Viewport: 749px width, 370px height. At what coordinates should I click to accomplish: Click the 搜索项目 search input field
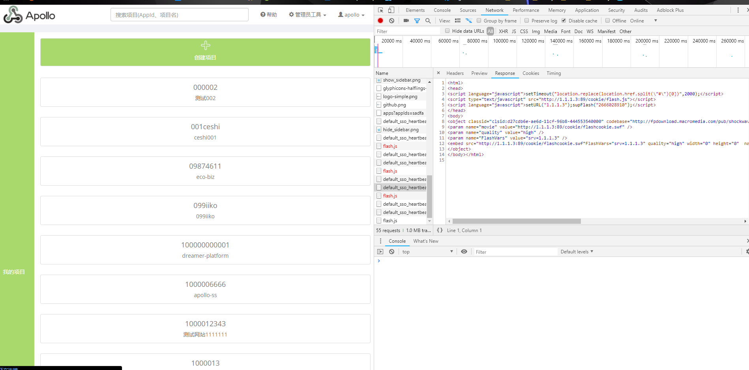click(x=180, y=15)
